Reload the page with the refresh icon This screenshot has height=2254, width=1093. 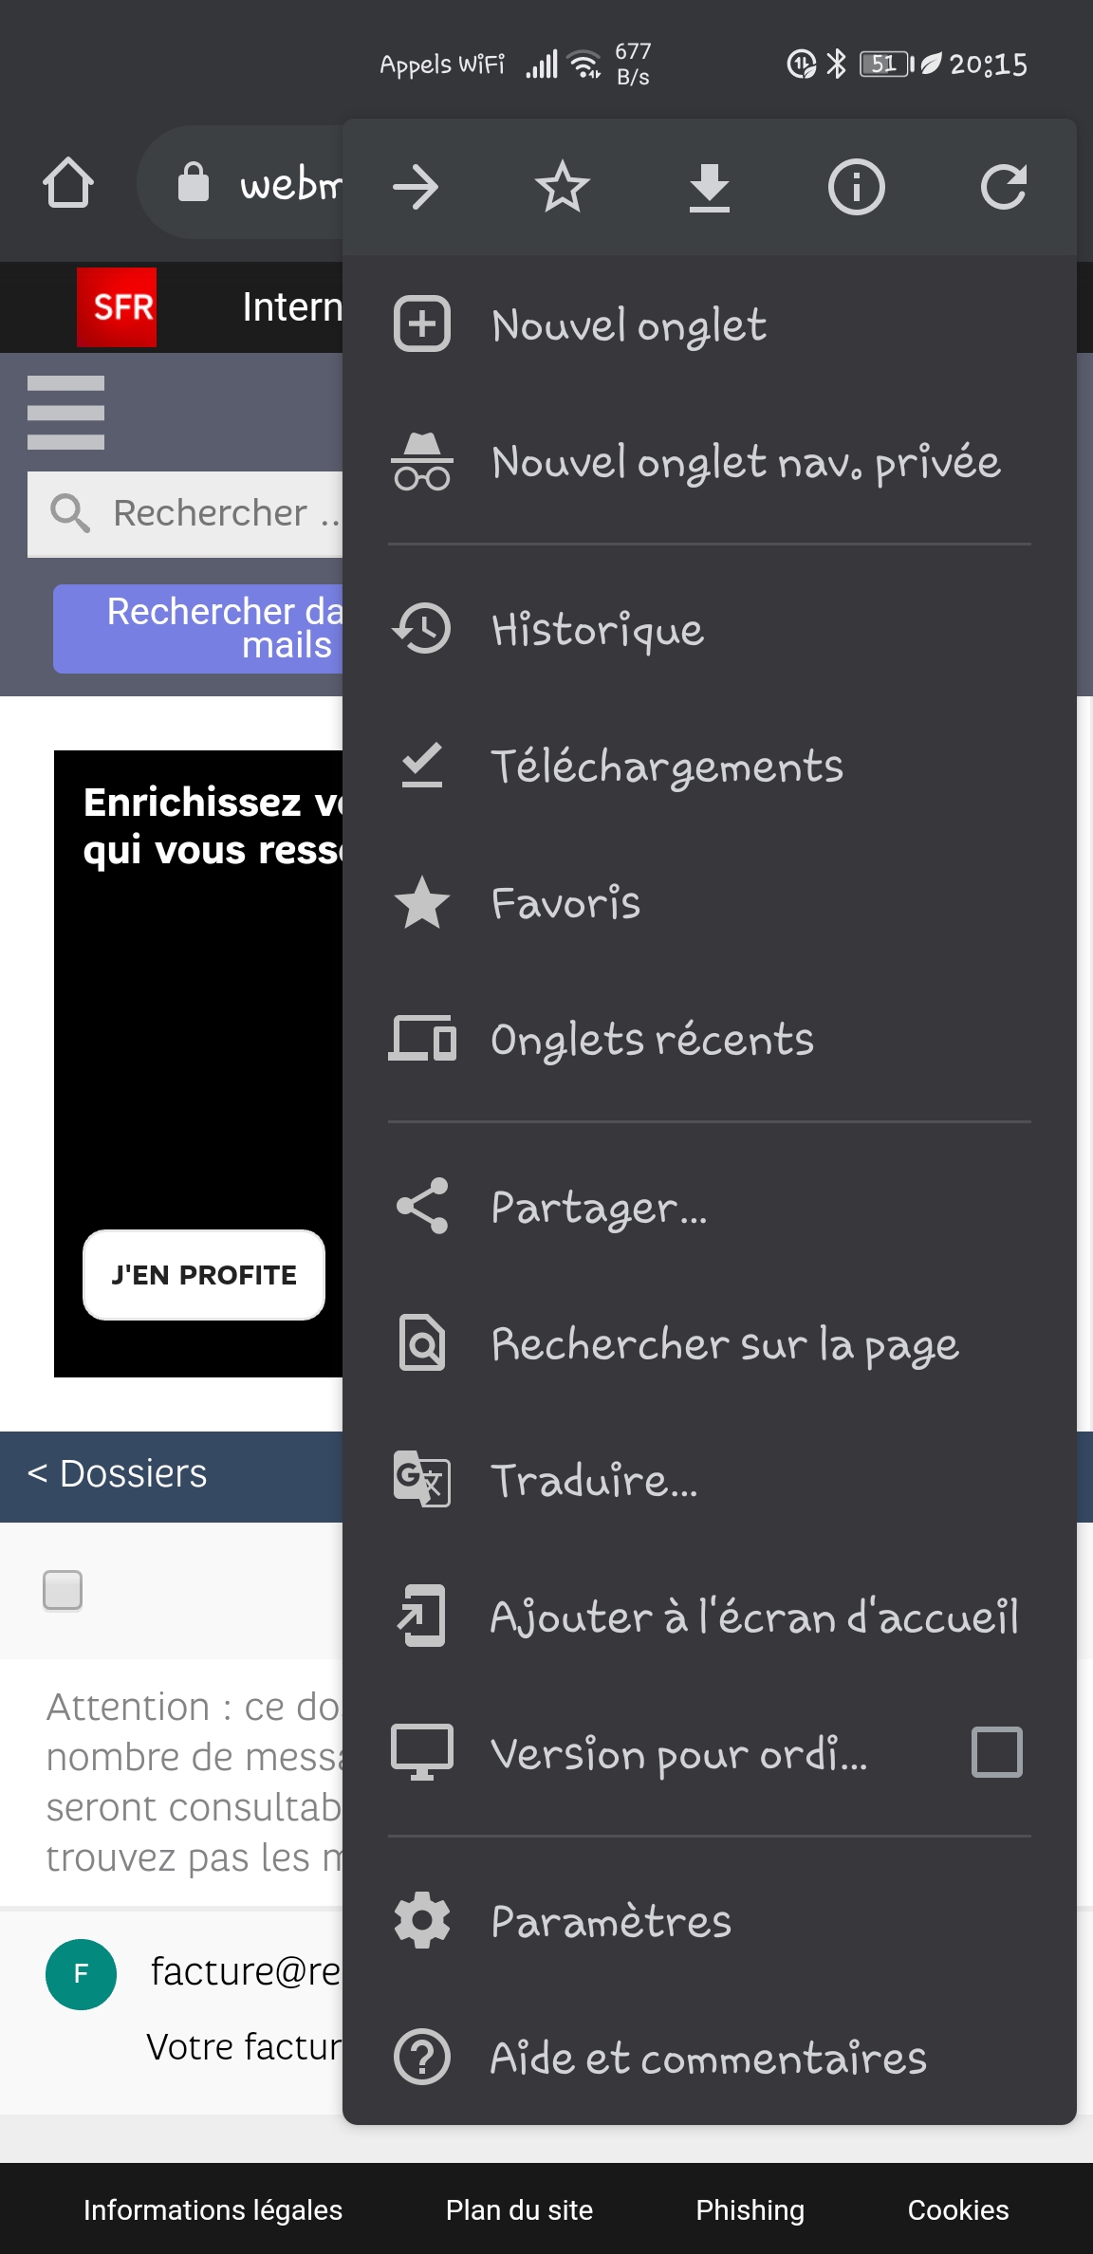(x=1003, y=187)
